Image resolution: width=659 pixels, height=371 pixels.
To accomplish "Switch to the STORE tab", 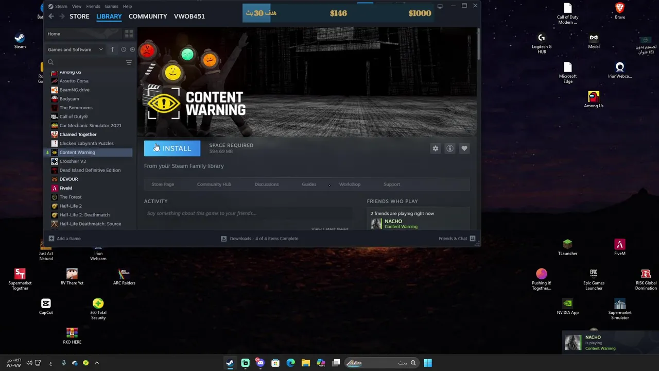I will [79, 16].
